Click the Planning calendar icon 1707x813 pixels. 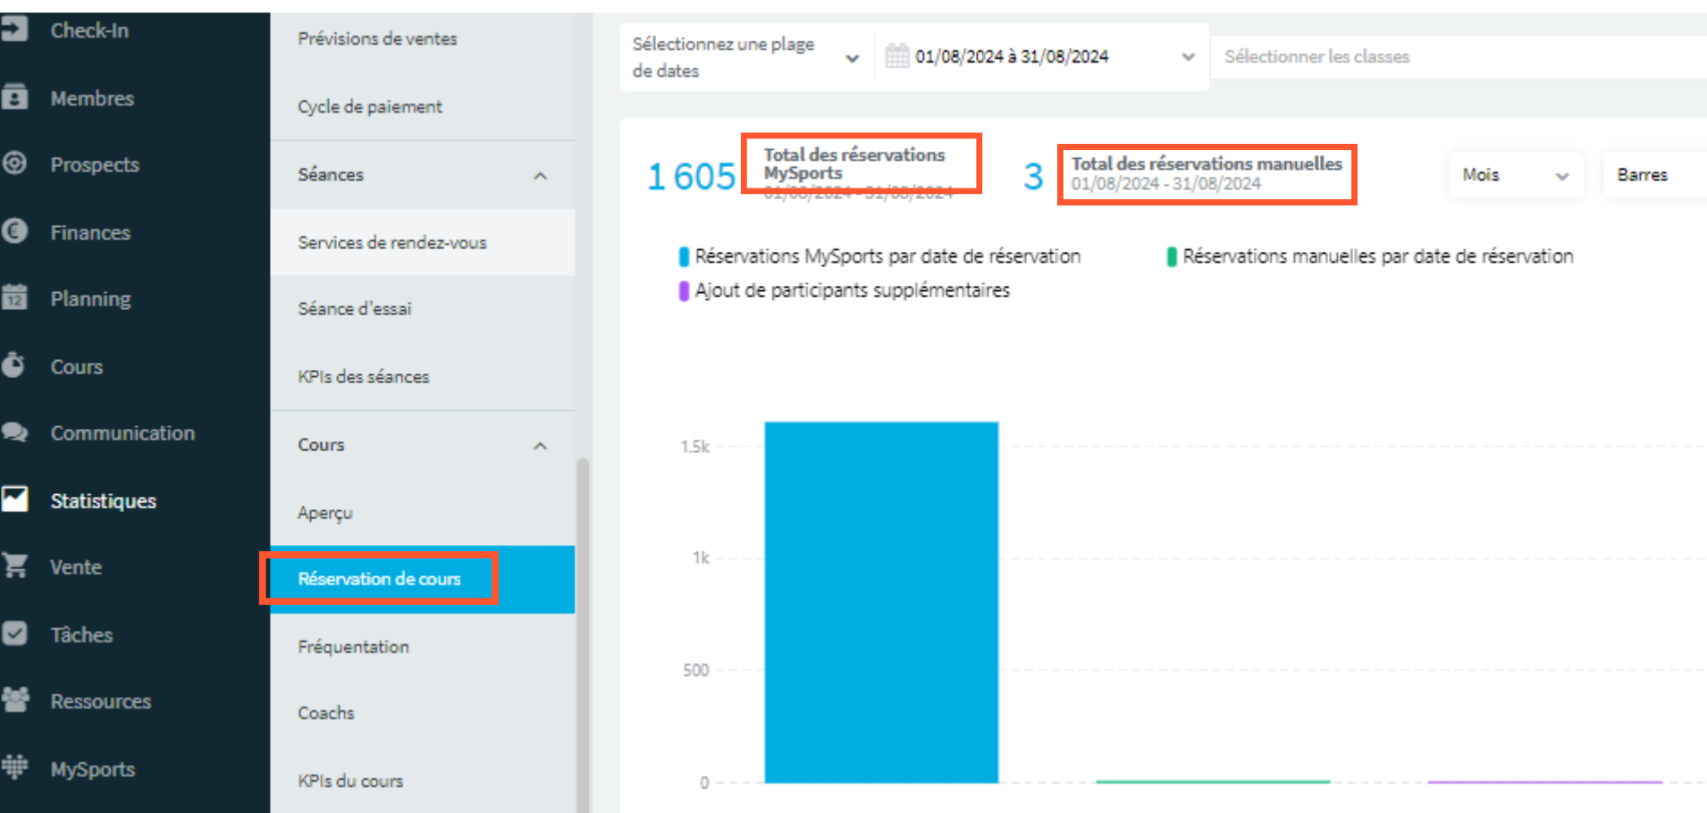coord(14,298)
